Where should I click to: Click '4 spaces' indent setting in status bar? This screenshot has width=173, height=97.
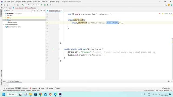167,91
